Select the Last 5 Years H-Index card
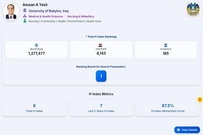Viewport: 203px width, 135px height. point(101,108)
